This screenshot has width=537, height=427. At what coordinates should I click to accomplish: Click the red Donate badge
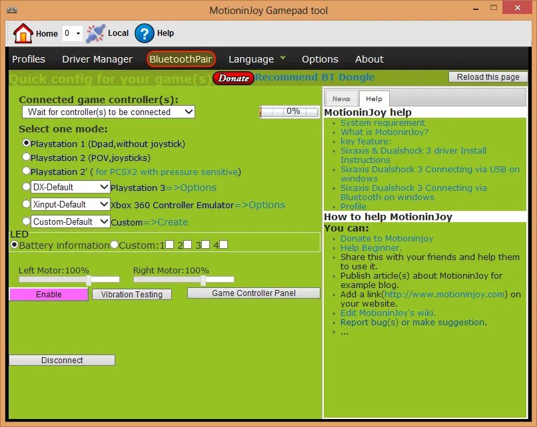point(233,78)
